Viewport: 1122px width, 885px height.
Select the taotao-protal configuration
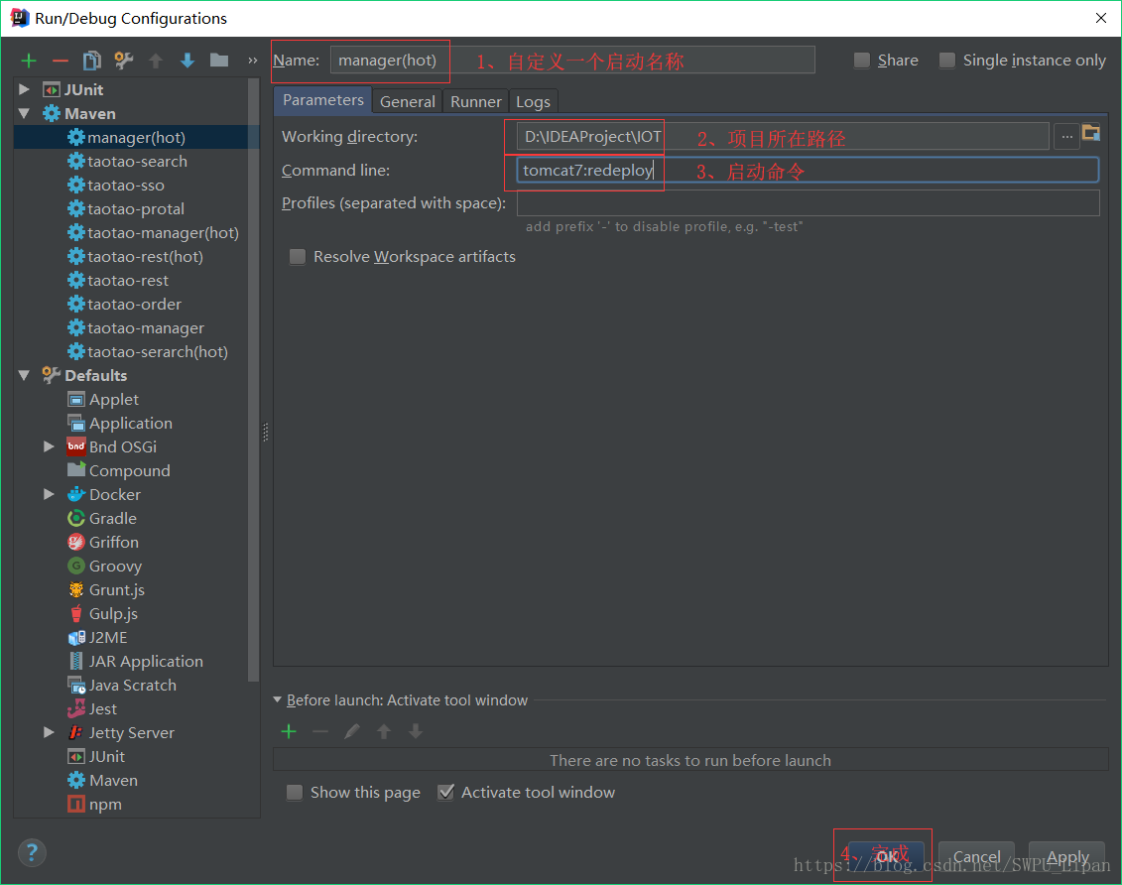pos(135,209)
